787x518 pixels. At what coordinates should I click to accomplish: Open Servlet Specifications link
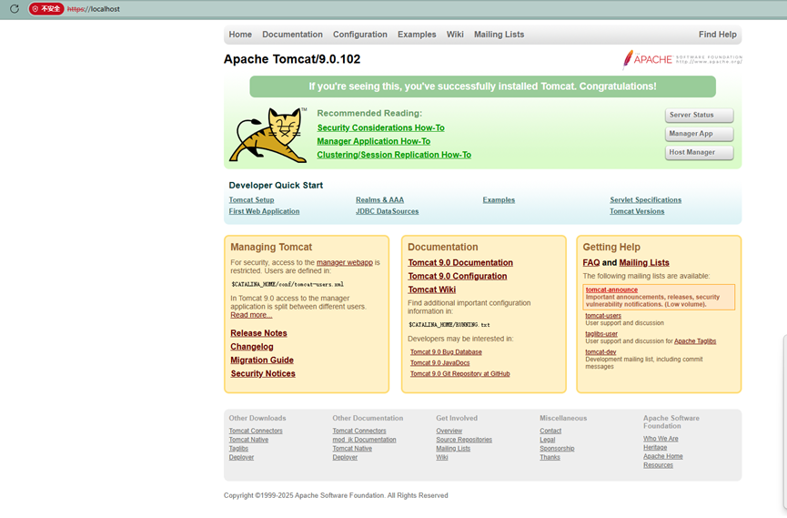click(x=645, y=200)
